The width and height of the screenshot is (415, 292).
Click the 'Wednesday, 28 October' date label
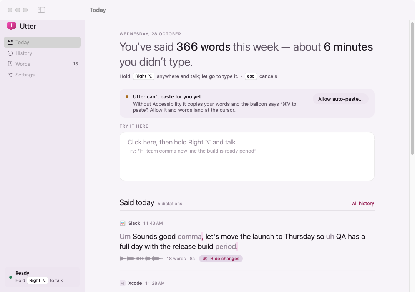[x=150, y=34]
